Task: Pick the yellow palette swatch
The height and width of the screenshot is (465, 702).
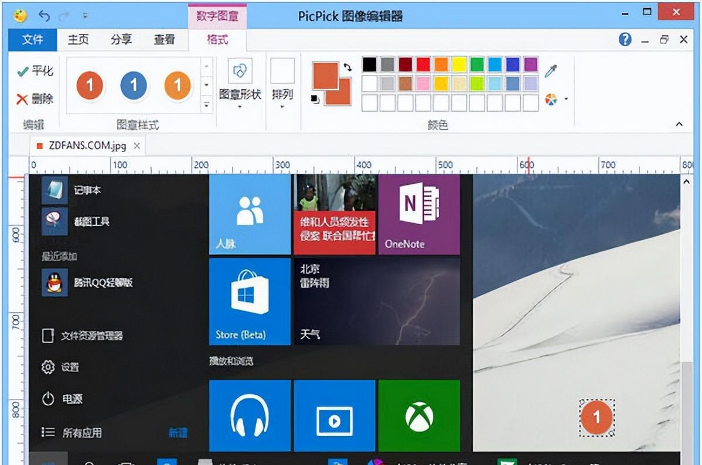Action: (459, 64)
